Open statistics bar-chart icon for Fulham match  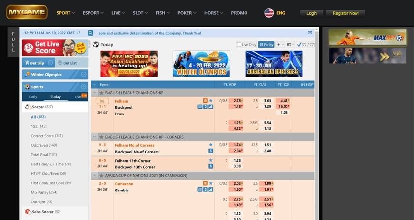coord(211,107)
